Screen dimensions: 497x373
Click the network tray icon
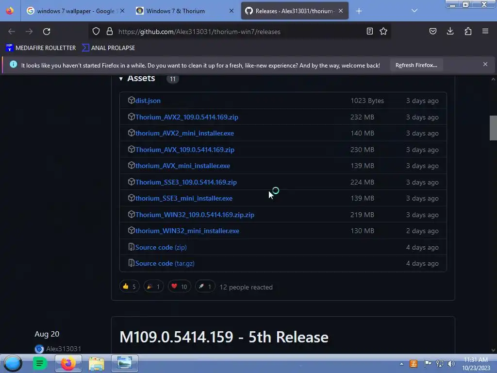[x=440, y=363]
